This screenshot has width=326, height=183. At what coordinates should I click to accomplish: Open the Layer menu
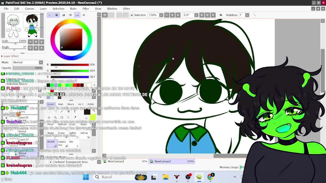tap(43, 9)
